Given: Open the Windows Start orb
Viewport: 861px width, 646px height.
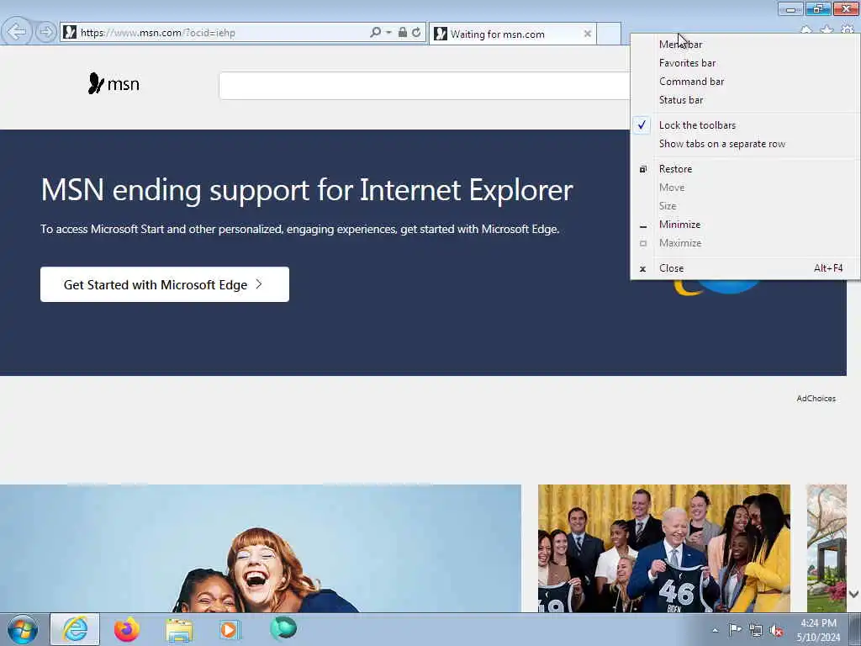Looking at the screenshot, I should (x=23, y=629).
